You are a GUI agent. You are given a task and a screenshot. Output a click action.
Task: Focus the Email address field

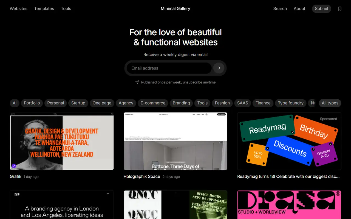pyautogui.click(x=169, y=68)
